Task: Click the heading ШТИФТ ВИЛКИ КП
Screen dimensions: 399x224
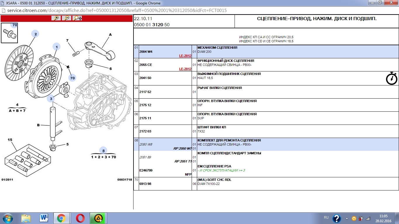Action: pos(212,127)
